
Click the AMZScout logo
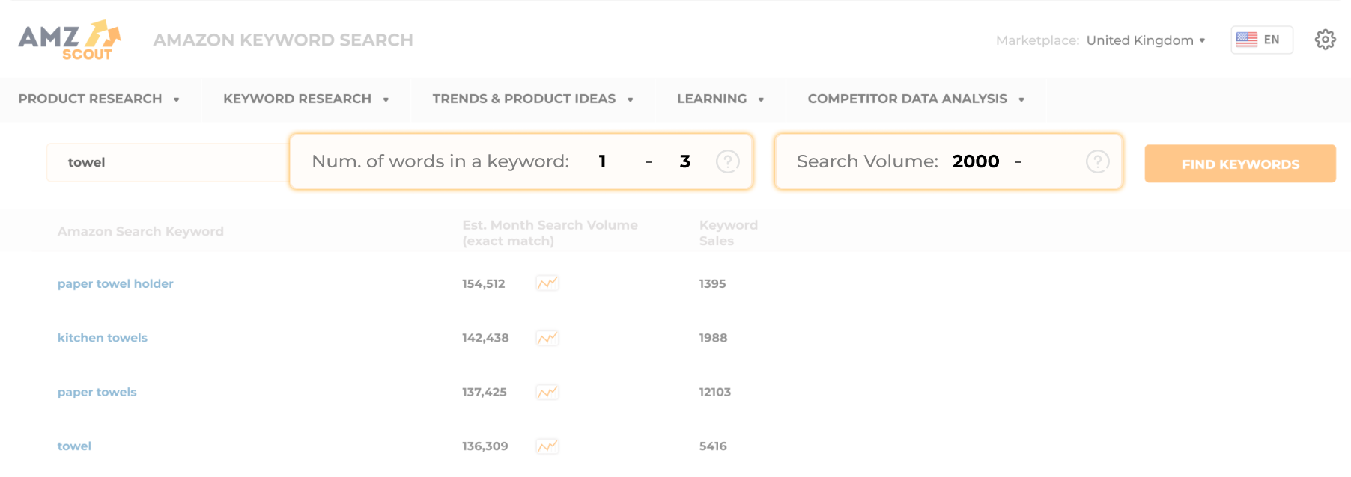point(70,38)
